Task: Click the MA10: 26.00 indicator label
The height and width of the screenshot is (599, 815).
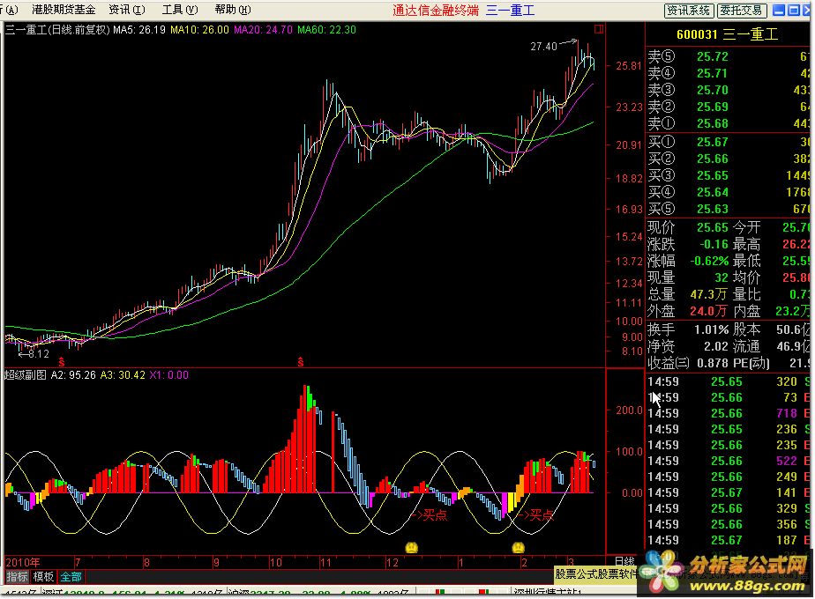Action: point(199,30)
